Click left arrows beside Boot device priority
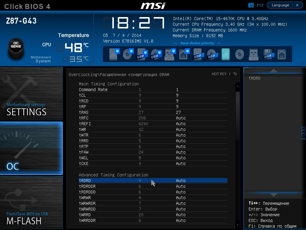The width and height of the screenshot is (306, 230). point(175,43)
